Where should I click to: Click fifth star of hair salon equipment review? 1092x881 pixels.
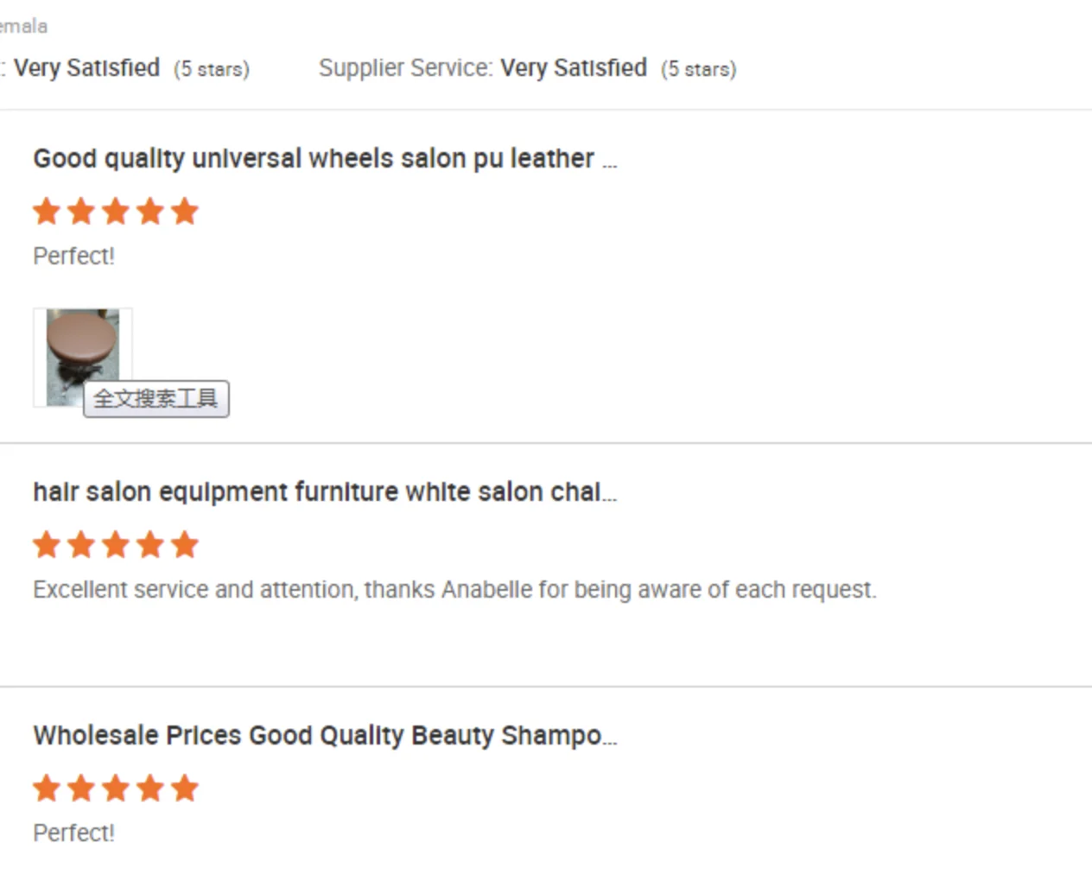point(184,545)
